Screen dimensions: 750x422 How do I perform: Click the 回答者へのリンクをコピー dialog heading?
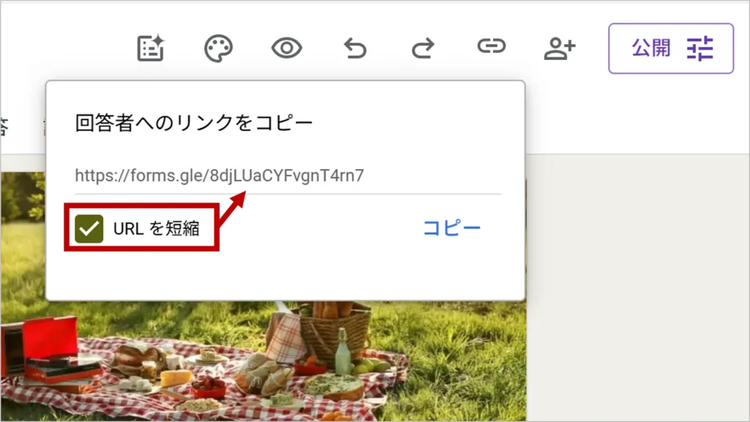pos(194,122)
